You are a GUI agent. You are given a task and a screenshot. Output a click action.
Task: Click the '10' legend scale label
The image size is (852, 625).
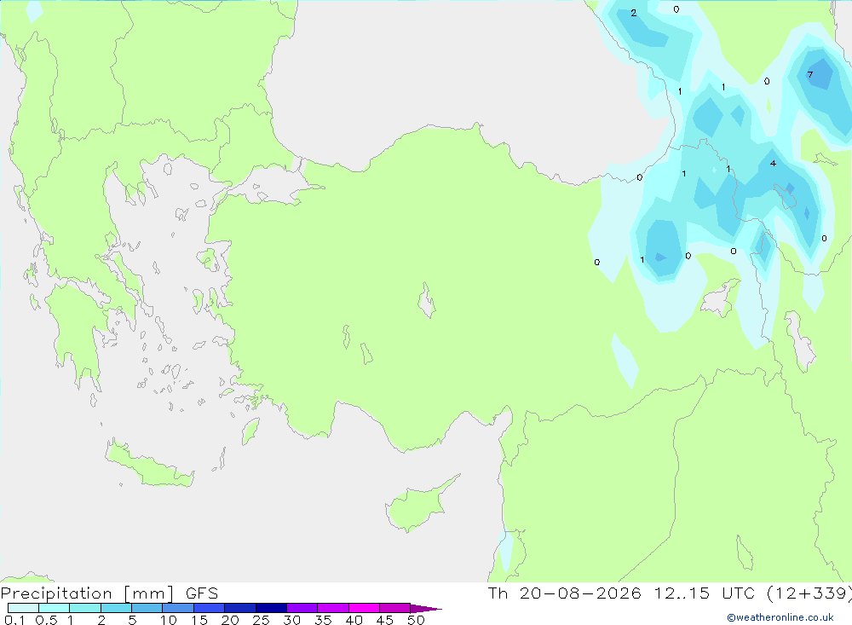click(x=169, y=620)
